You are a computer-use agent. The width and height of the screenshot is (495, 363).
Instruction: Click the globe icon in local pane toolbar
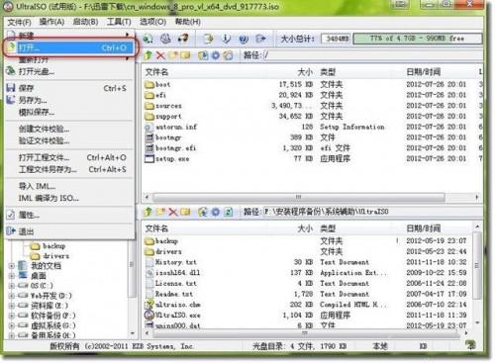pos(203,212)
